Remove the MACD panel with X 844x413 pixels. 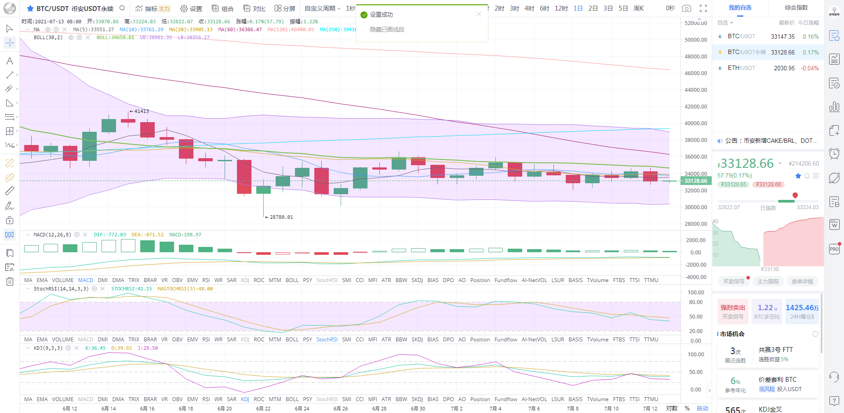85,235
